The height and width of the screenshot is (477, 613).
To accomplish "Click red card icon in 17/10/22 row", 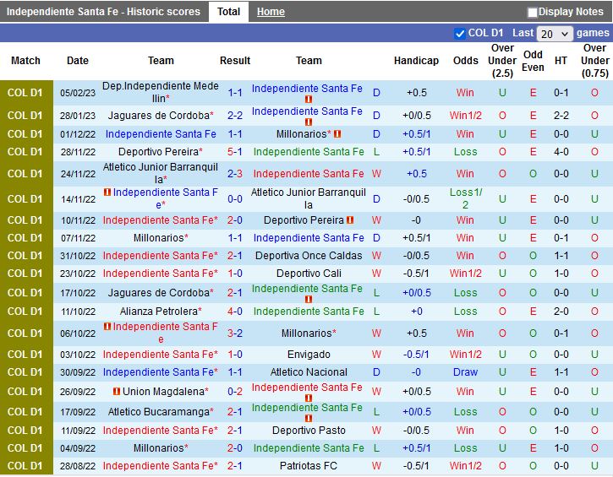I will (x=309, y=299).
